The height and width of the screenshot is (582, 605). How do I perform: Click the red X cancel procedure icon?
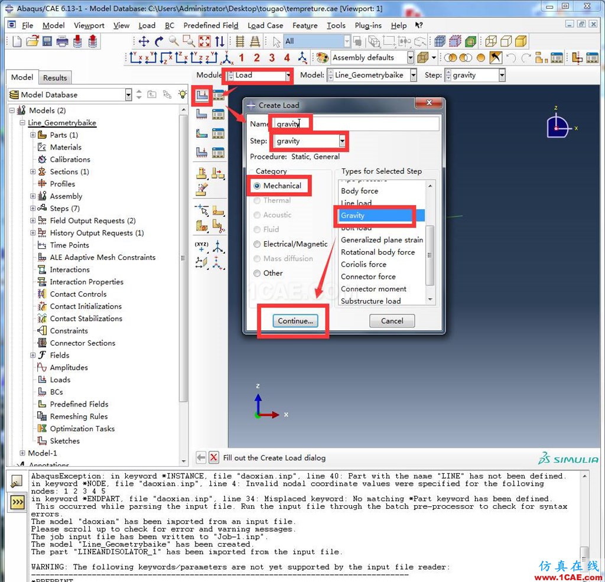214,458
